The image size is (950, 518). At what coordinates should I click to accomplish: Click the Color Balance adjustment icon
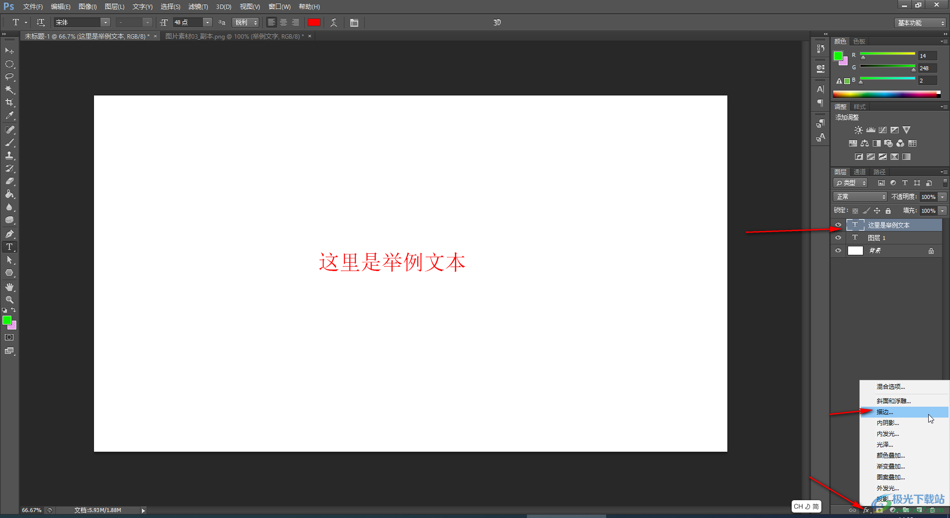[864, 143]
